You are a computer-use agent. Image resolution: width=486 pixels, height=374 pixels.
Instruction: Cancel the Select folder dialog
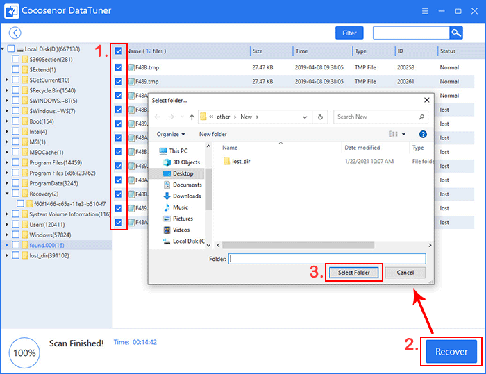[405, 273]
